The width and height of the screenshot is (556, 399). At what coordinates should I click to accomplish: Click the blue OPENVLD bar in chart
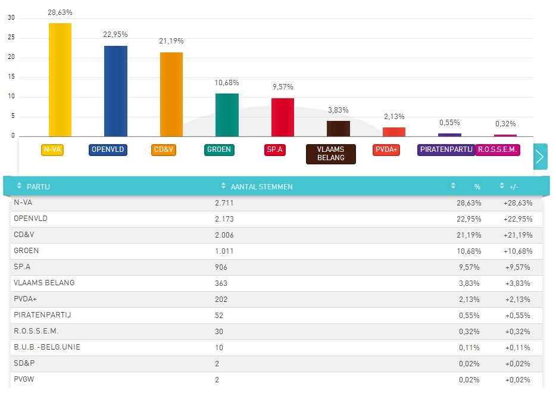click(115, 91)
